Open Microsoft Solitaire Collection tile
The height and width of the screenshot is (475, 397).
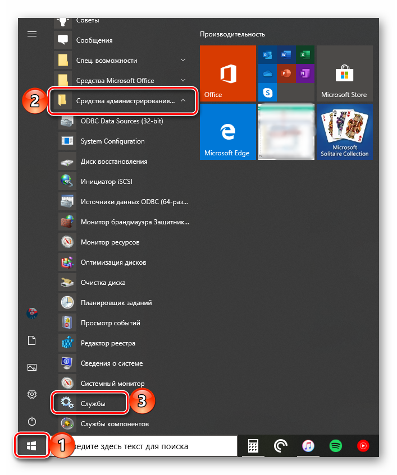point(345,132)
